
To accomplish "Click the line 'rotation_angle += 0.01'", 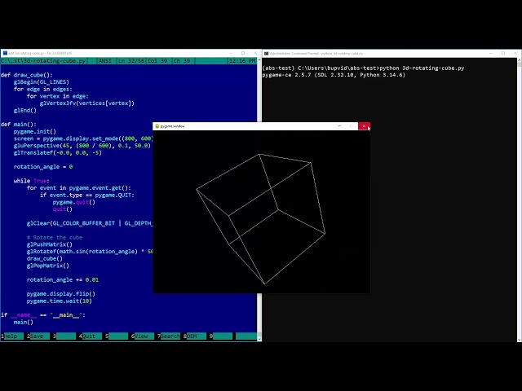I will click(63, 279).
